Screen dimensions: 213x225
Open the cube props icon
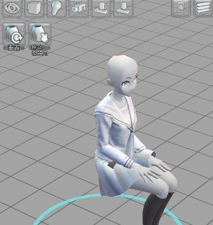coord(34,8)
